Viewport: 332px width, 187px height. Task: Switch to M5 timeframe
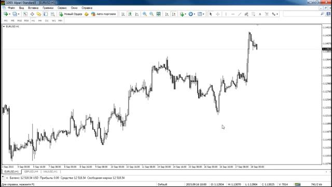[x=12, y=21]
